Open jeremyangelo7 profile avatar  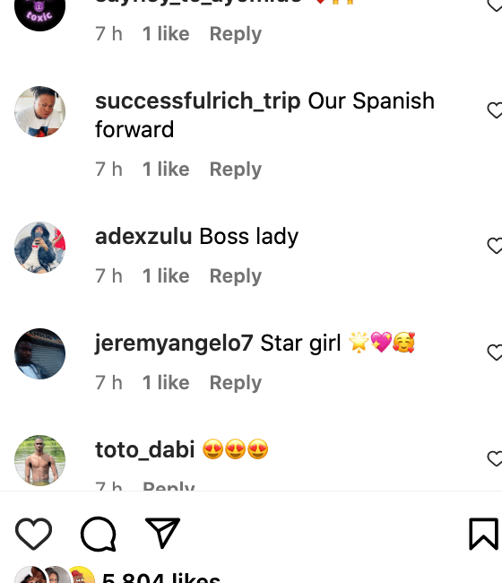point(39,353)
